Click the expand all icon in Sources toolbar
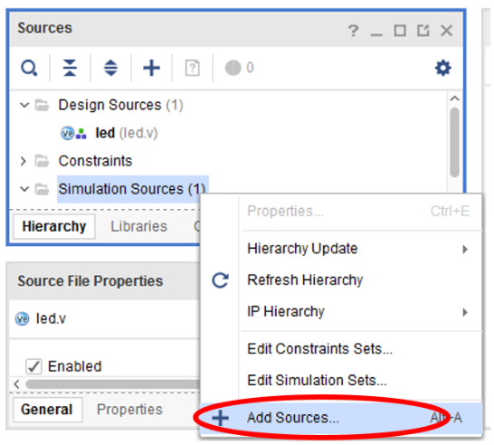This screenshot has height=445, width=494. click(110, 68)
